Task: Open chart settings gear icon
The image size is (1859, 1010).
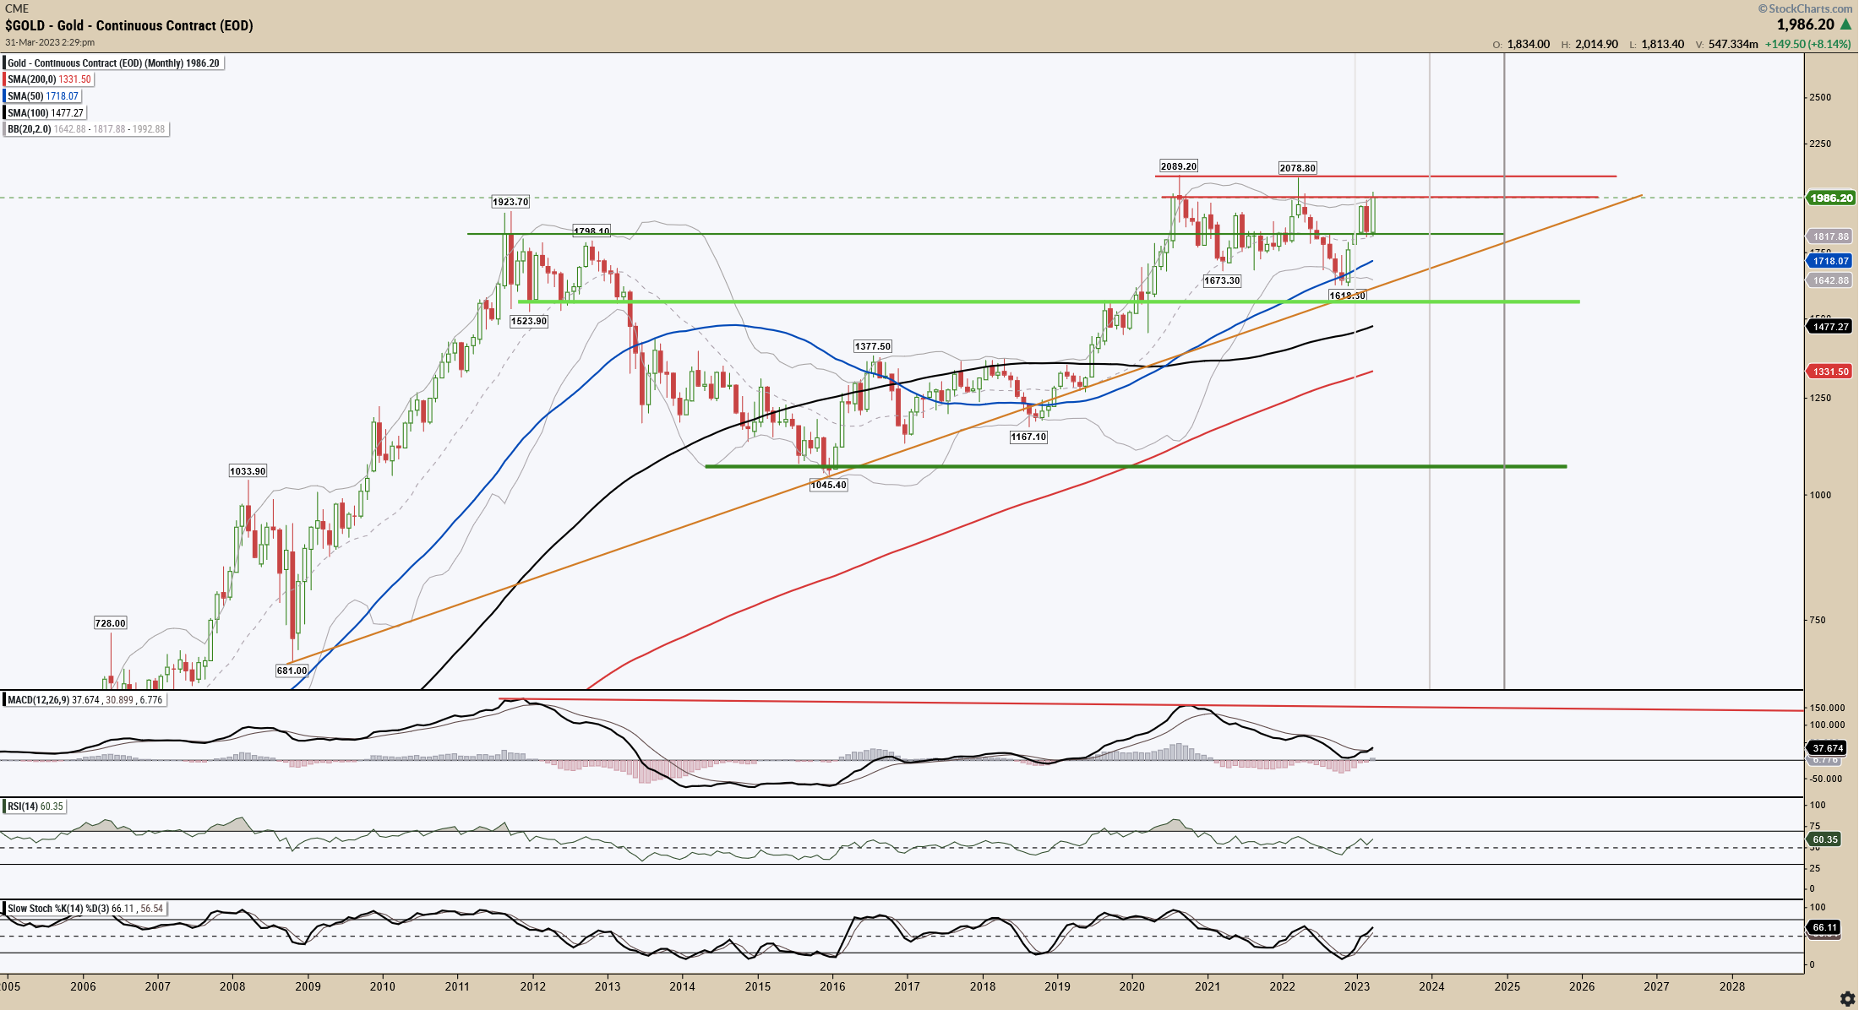Action: tap(1847, 999)
